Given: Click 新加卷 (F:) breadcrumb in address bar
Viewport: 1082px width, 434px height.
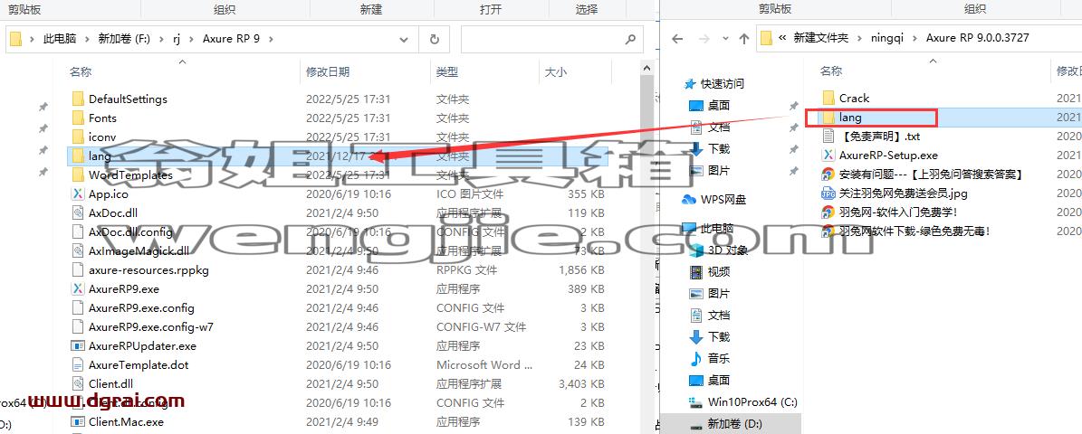Looking at the screenshot, I should tap(124, 39).
